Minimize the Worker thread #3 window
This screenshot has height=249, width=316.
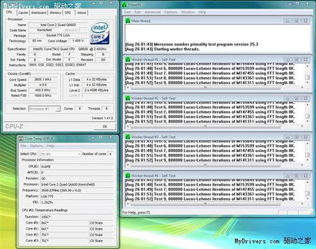click(288, 137)
